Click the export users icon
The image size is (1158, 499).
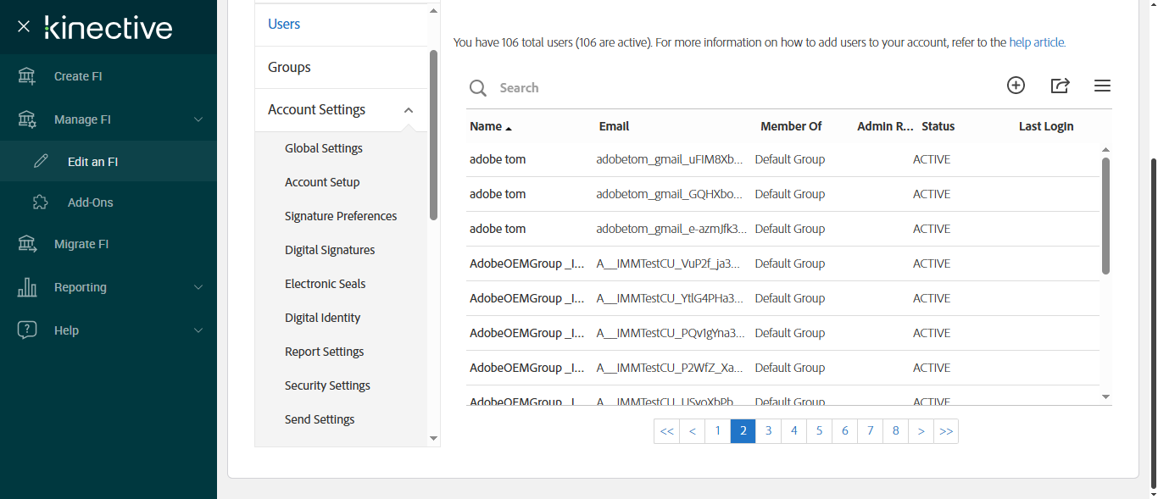1060,85
